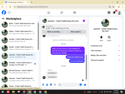Go back in browser history

[x=2, y=7]
